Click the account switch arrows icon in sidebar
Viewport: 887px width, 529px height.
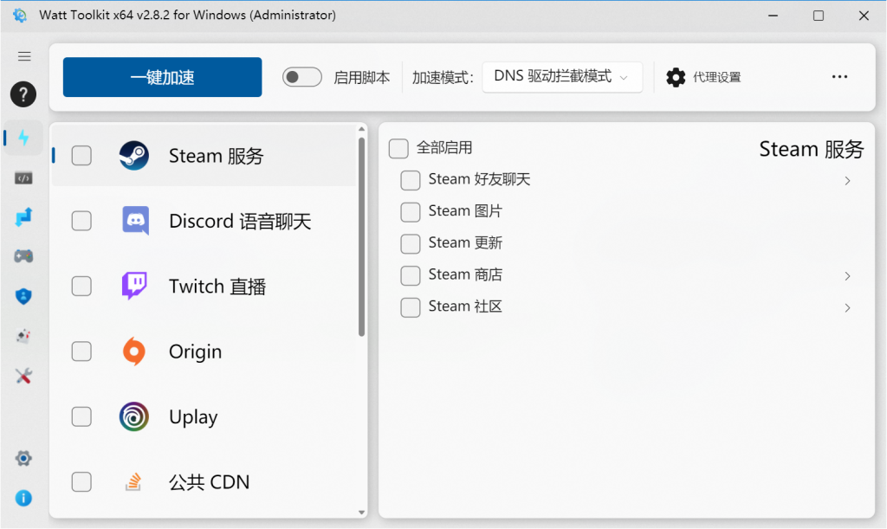pos(23,216)
